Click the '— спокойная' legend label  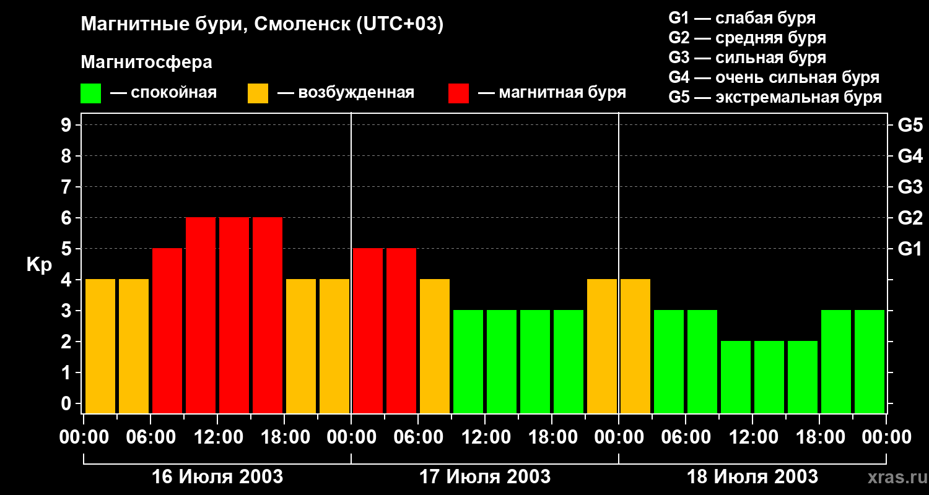coord(164,93)
